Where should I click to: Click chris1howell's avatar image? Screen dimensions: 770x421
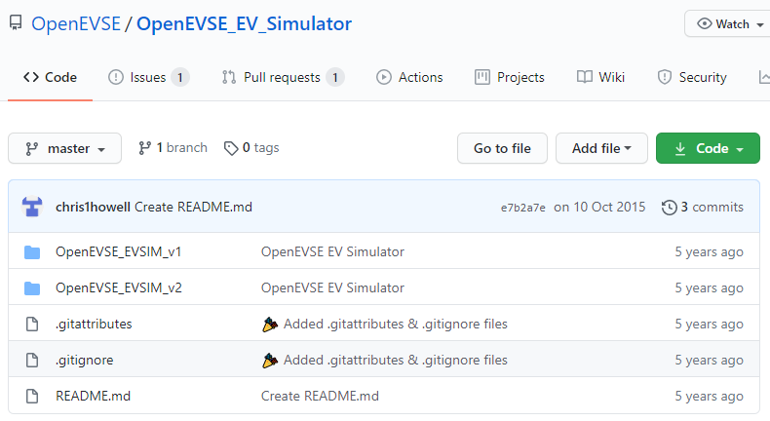[32, 207]
